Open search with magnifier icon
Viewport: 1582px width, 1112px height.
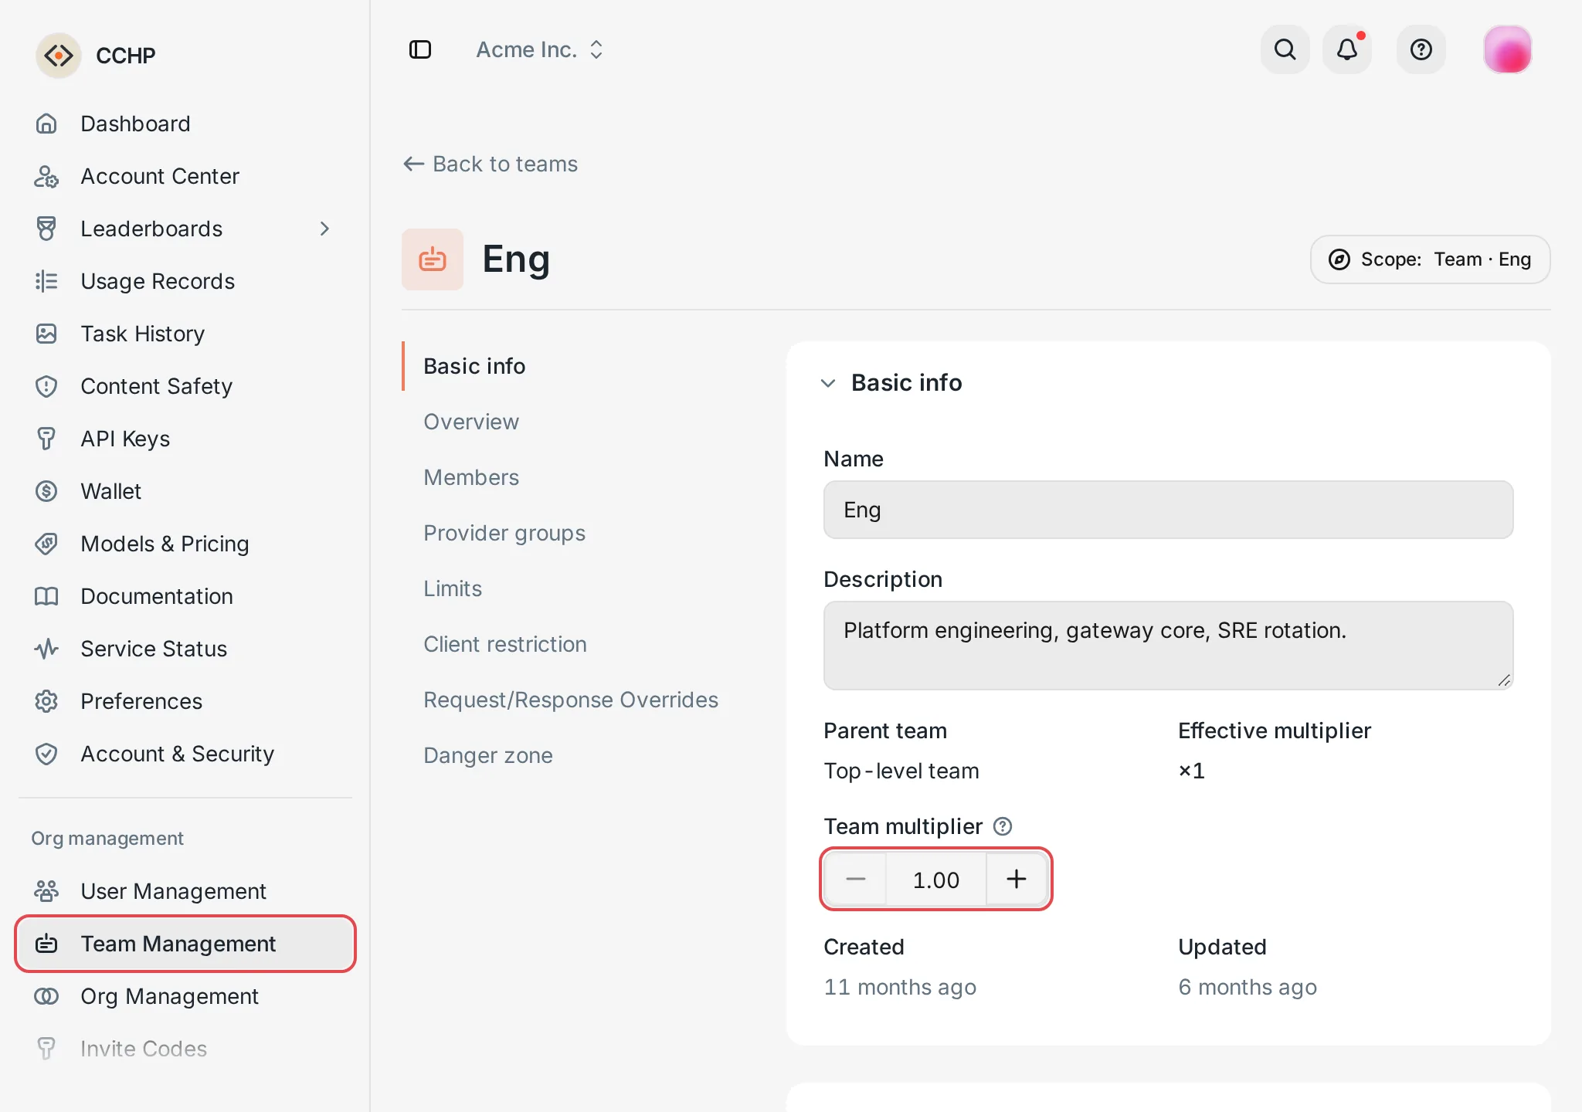[1285, 49]
